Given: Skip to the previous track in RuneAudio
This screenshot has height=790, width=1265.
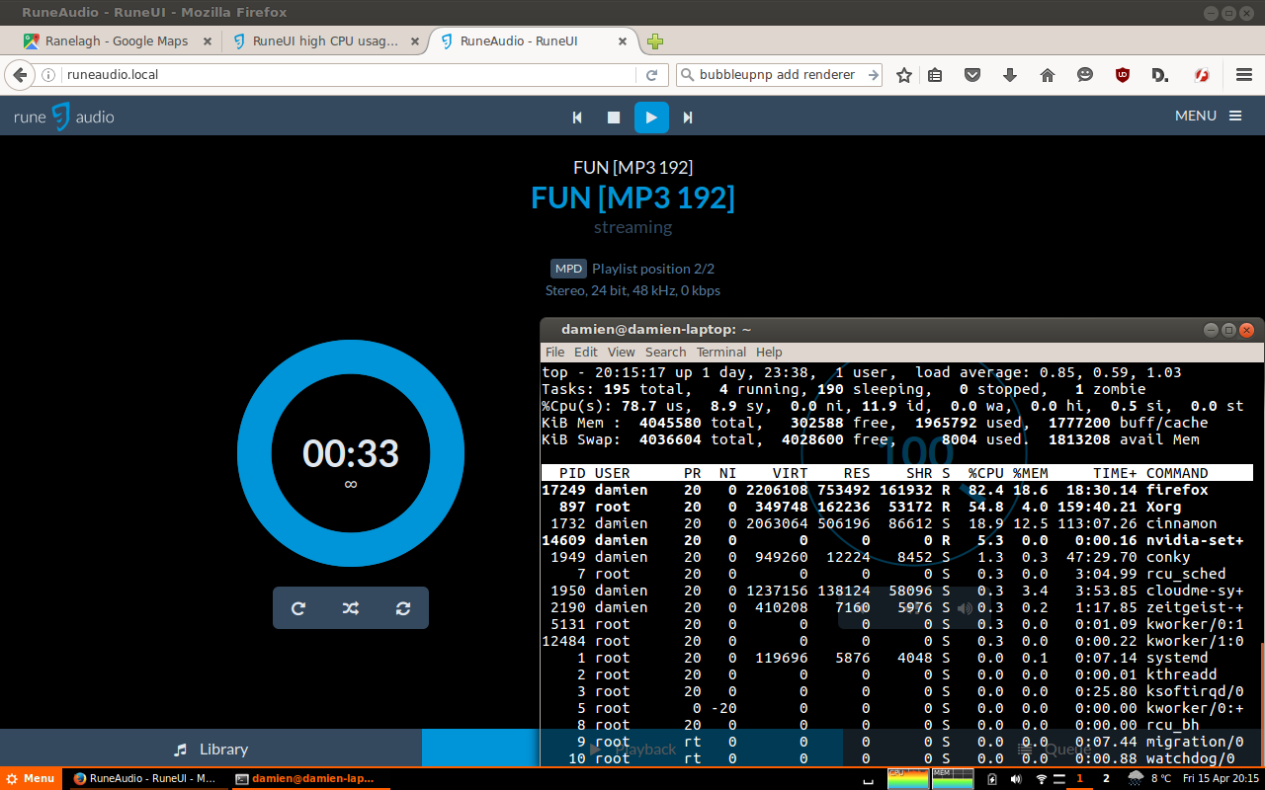Looking at the screenshot, I should pyautogui.click(x=577, y=118).
